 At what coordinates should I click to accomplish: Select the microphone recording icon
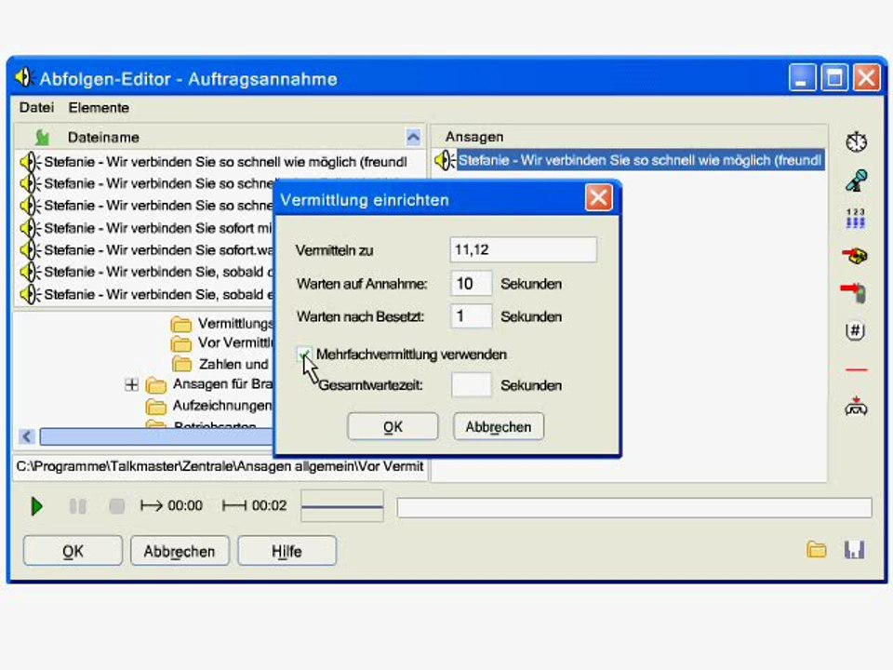[856, 180]
